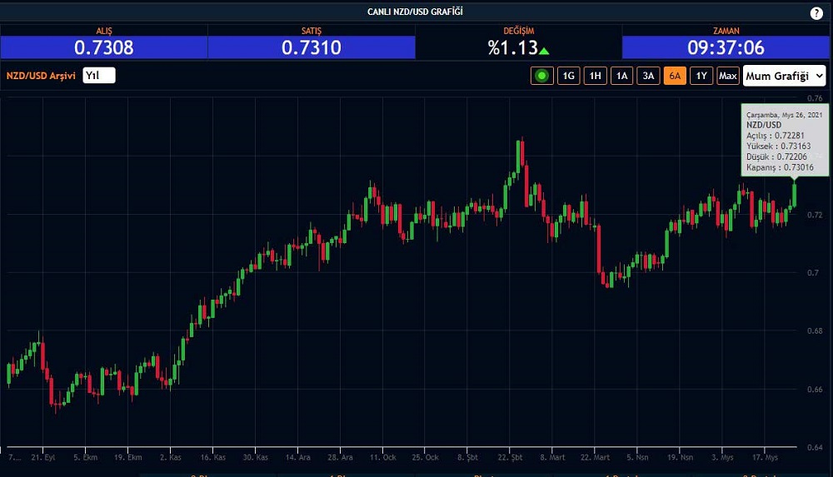Click the 21. Eyl axis label

43,457
